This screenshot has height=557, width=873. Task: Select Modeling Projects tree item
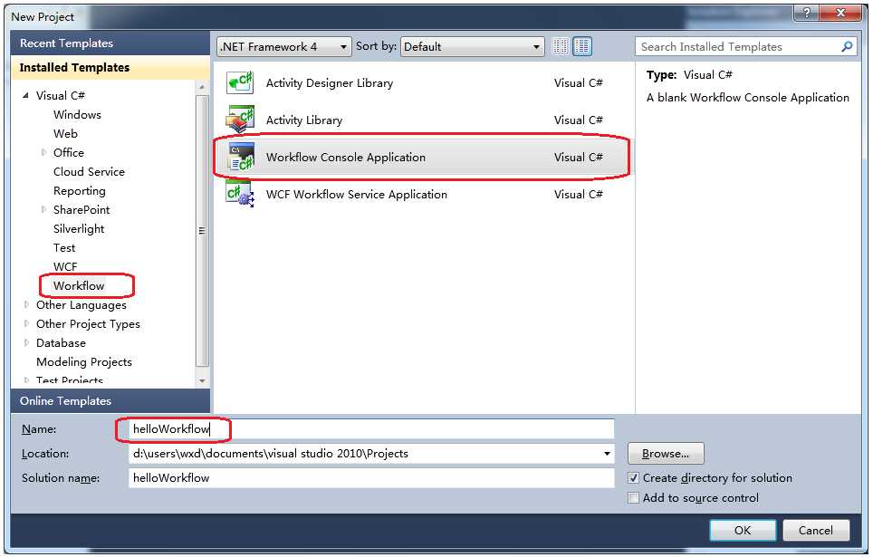84,362
